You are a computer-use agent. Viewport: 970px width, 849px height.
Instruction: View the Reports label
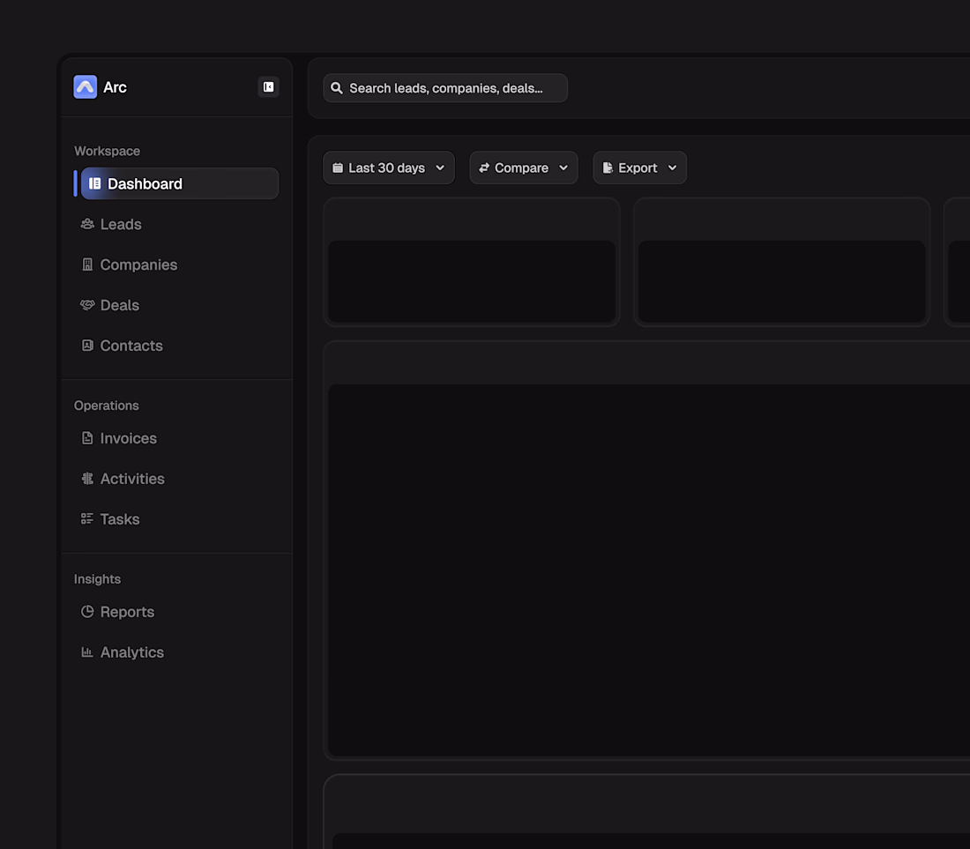point(127,612)
